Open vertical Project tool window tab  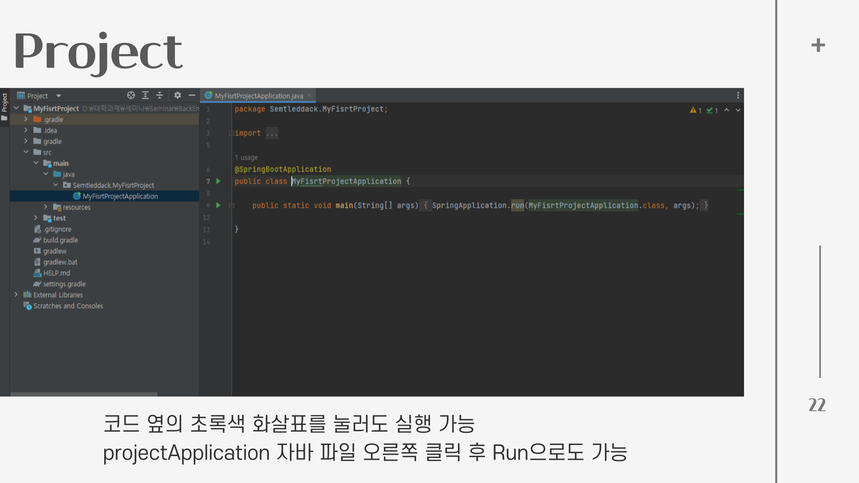(x=4, y=106)
